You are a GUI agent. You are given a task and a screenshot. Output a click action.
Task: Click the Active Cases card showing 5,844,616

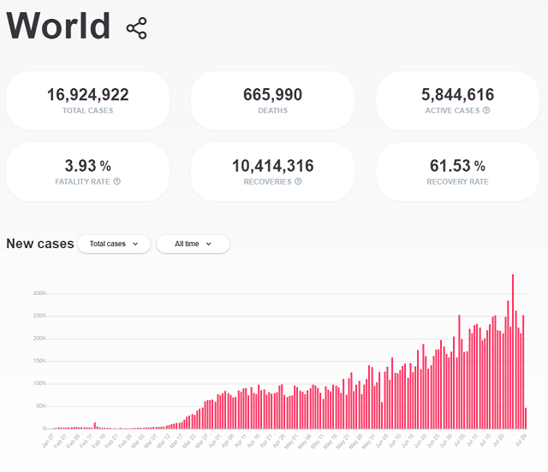(457, 100)
